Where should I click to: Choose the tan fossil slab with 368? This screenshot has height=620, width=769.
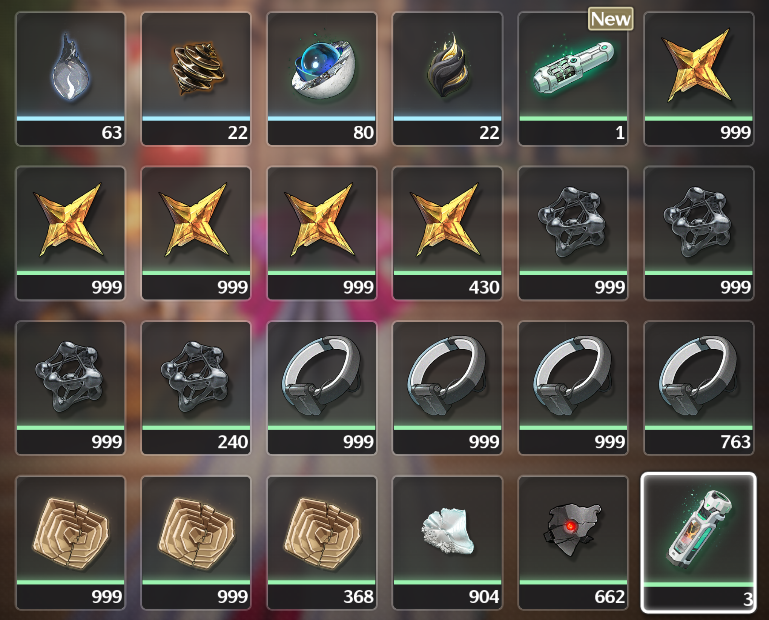coord(322,543)
